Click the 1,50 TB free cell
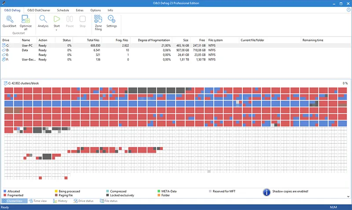 [x=201, y=60]
